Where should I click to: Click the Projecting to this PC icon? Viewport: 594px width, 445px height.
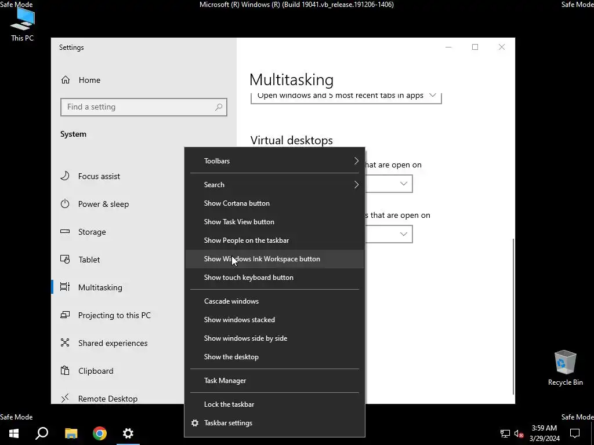(65, 315)
